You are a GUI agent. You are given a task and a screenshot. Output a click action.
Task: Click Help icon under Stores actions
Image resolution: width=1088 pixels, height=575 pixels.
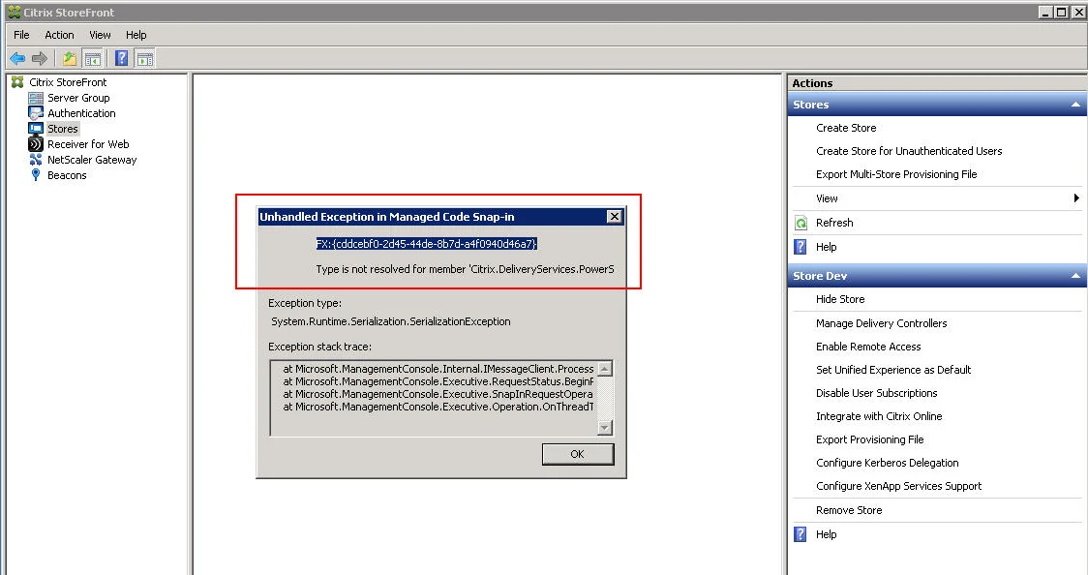coord(801,247)
